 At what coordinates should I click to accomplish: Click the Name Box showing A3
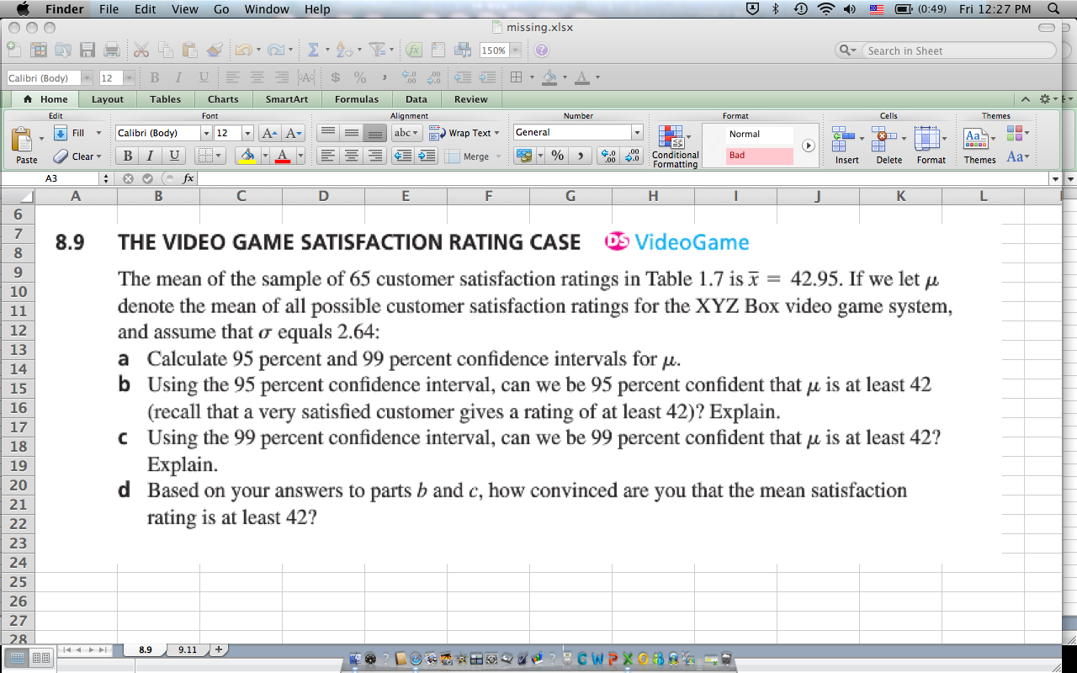(x=50, y=178)
